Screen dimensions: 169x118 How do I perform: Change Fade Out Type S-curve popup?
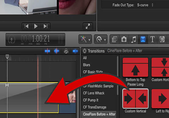(145, 5)
